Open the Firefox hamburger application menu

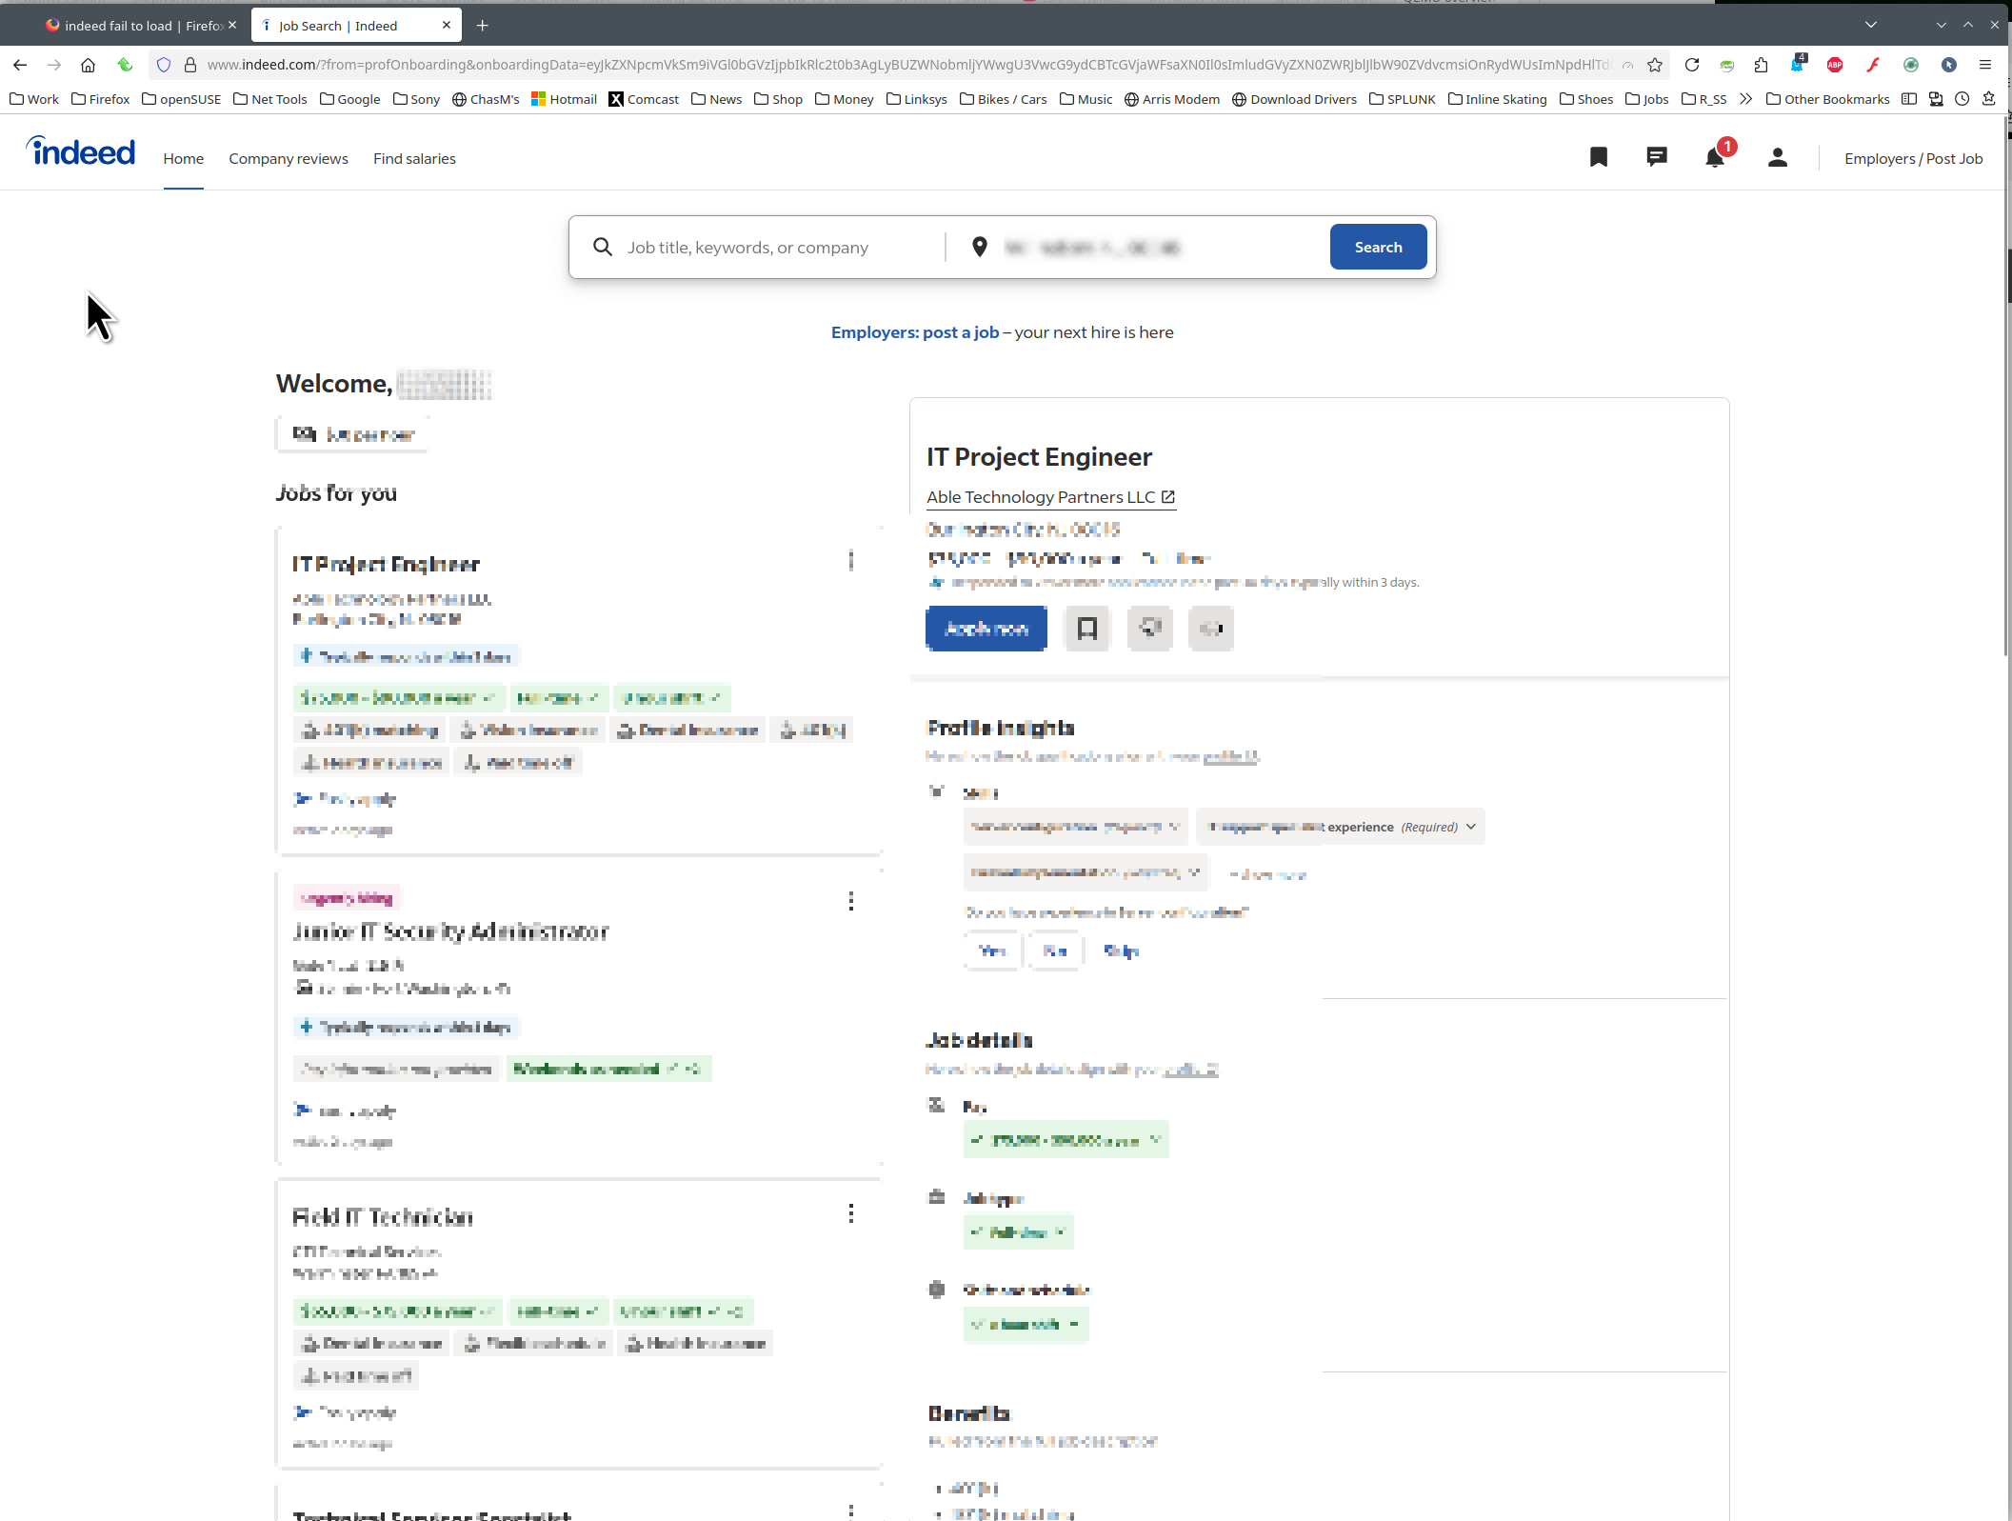pos(1985,65)
